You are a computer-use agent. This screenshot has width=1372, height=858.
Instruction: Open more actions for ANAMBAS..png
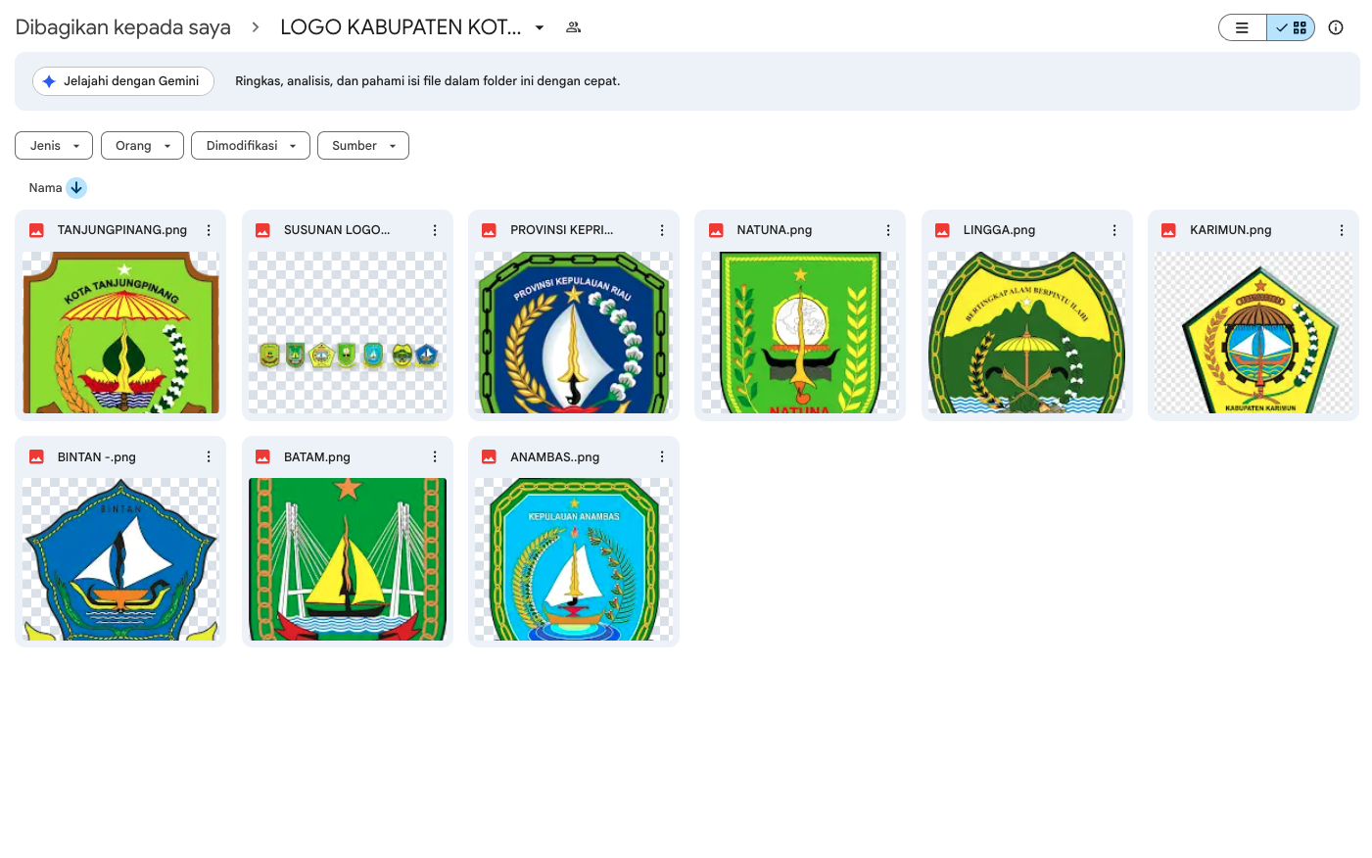[662, 456]
